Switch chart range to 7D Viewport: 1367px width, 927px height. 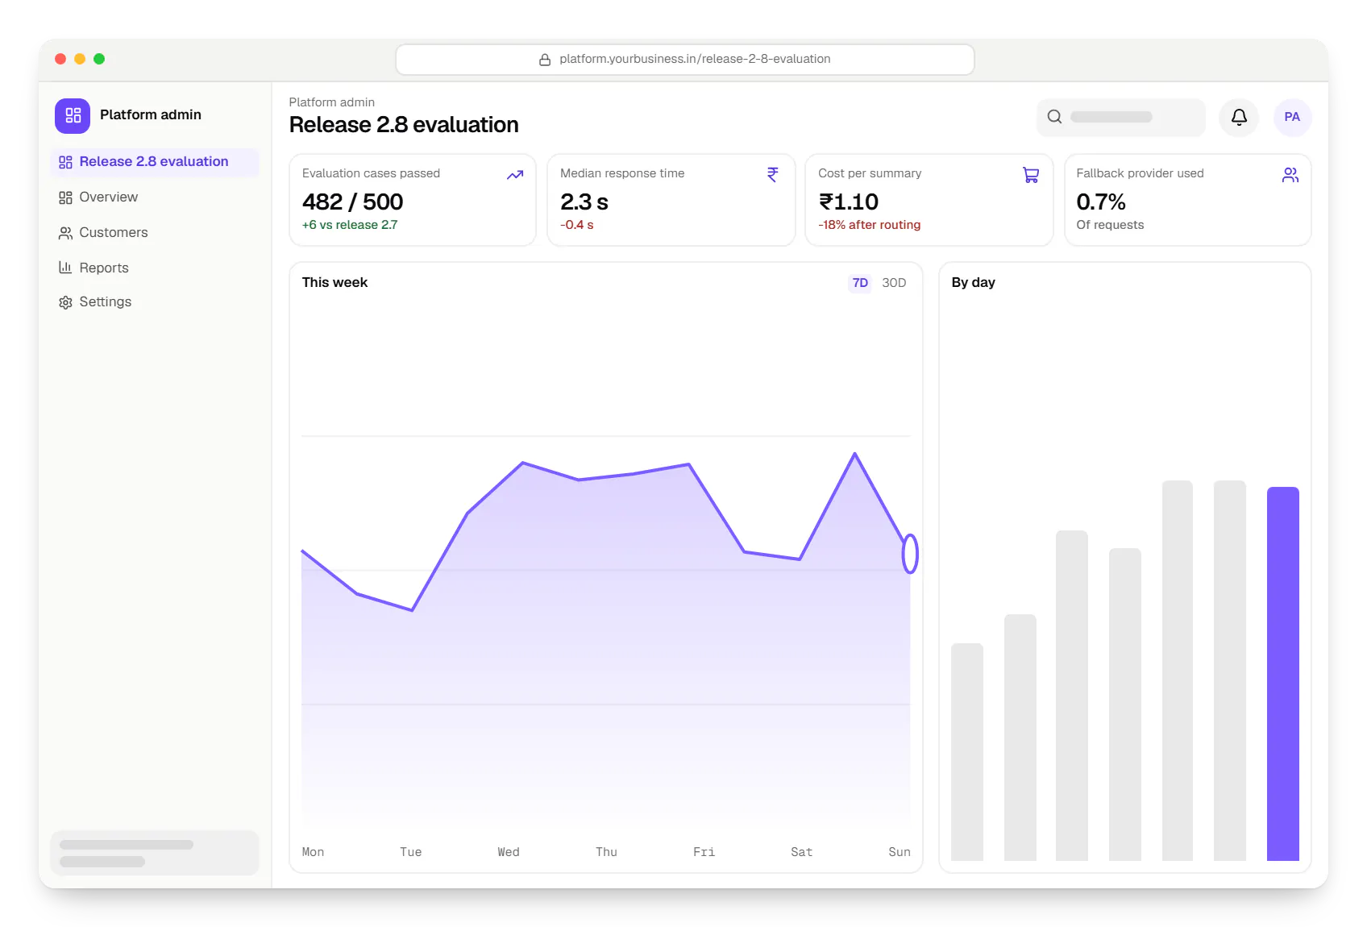(x=860, y=283)
